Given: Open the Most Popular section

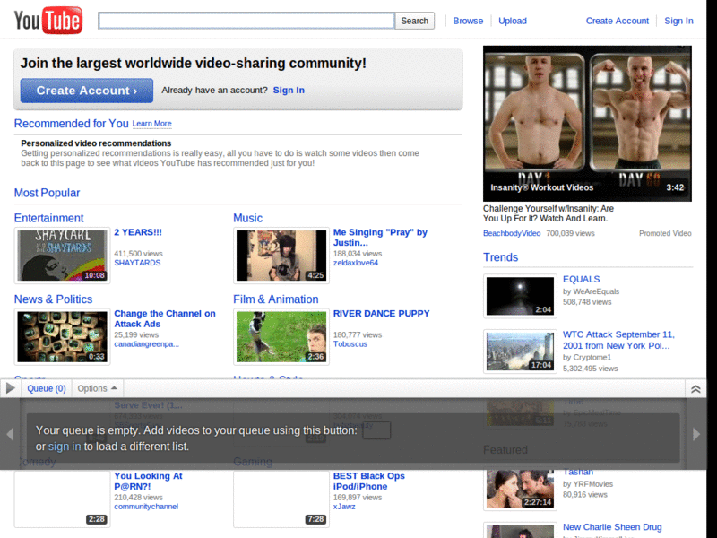Looking at the screenshot, I should coord(47,193).
